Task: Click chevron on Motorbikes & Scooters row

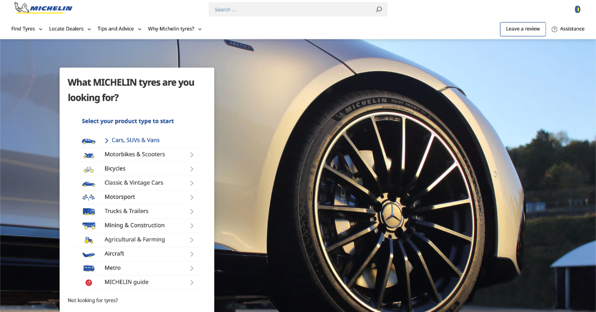Action: [192, 155]
